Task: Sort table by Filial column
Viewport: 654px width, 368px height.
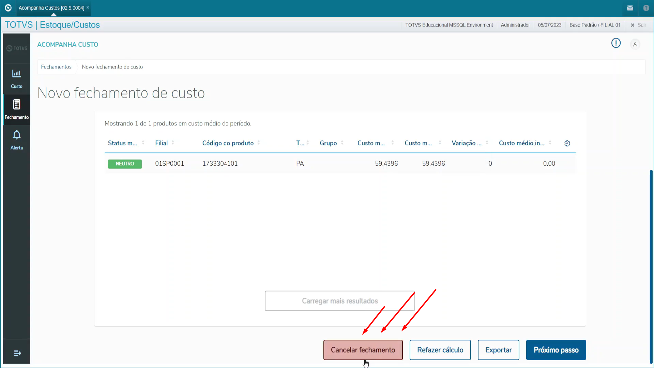Action: tap(173, 143)
